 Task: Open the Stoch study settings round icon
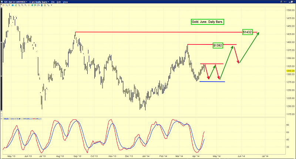click(x=20, y=119)
